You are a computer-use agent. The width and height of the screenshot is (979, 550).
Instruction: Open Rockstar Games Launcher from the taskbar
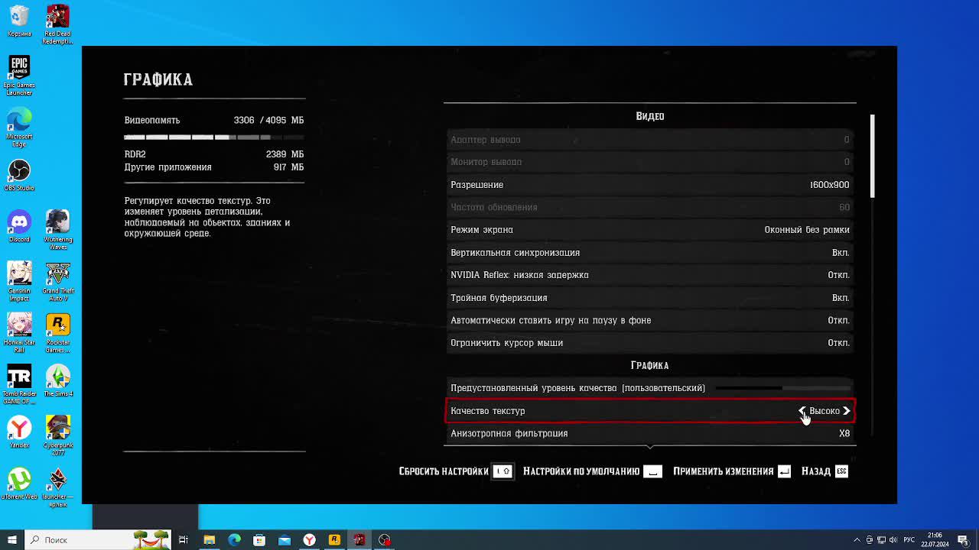click(334, 540)
